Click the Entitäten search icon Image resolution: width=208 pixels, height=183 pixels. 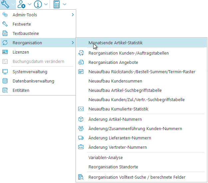click(5, 90)
